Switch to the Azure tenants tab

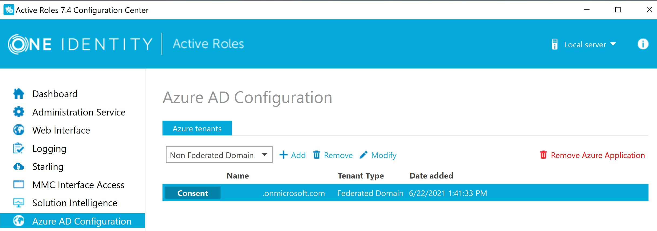point(197,128)
